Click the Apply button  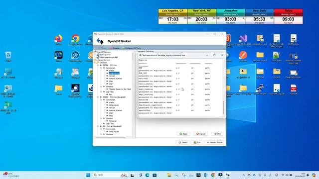point(183,134)
